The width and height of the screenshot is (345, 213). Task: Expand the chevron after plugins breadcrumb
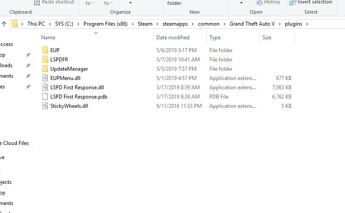point(307,24)
